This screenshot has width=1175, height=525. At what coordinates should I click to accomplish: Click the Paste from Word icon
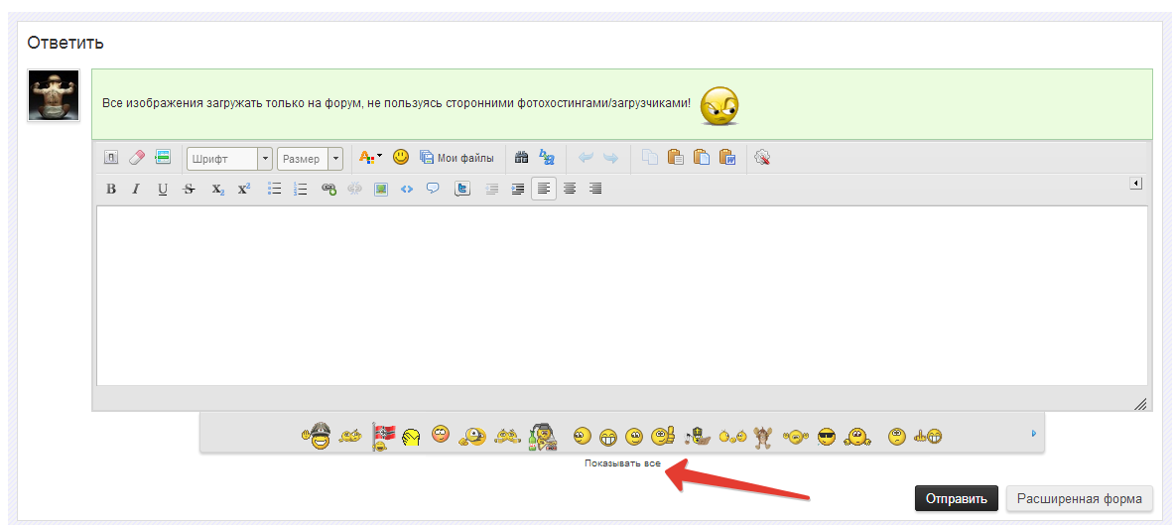(x=727, y=157)
